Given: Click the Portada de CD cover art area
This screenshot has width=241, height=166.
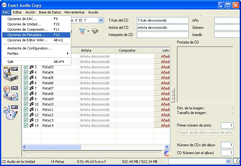Looking at the screenshot, I should click(205, 75).
